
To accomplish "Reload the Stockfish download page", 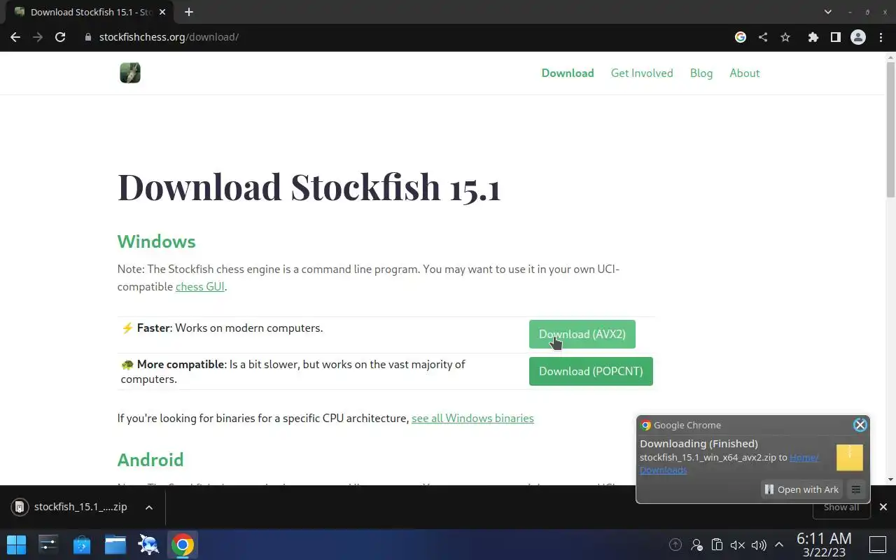I will 60,37.
